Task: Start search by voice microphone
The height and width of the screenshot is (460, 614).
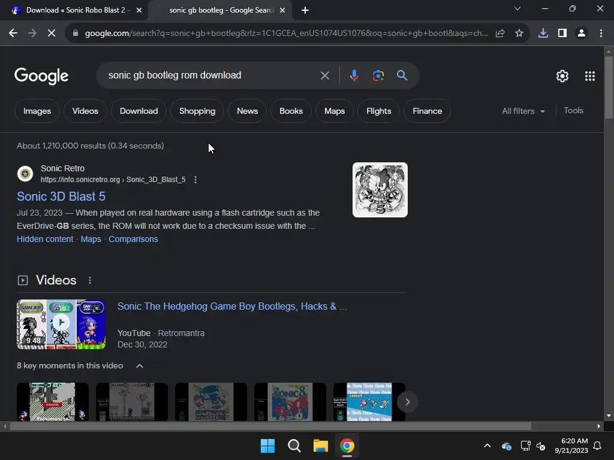Action: click(x=354, y=75)
